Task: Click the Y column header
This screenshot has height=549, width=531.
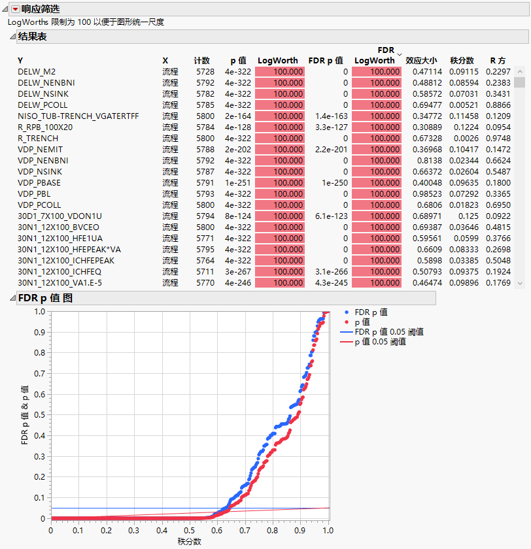Action: (20, 61)
